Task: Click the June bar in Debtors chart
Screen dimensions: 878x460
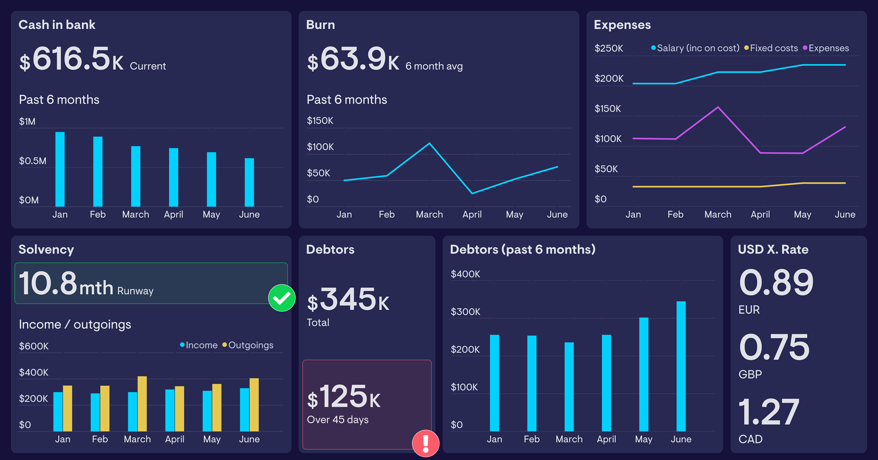Action: tap(681, 365)
